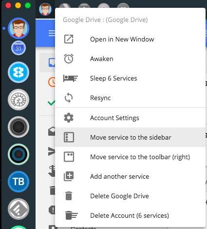
Task: Select Open in New Window menu entry
Action: (130, 39)
